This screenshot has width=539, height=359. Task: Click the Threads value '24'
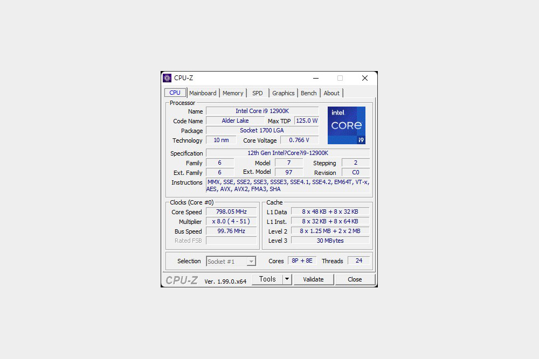pyautogui.click(x=359, y=261)
